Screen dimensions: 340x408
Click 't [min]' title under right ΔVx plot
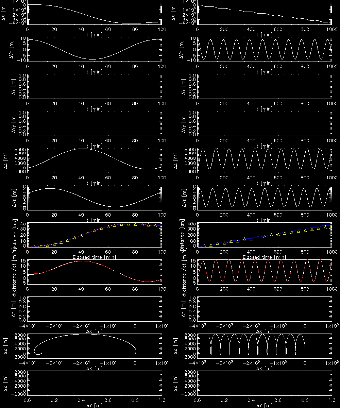click(265, 72)
